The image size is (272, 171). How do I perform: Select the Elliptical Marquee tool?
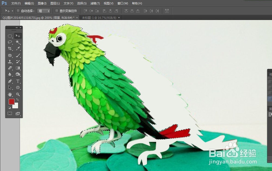pyautogui.click(x=10, y=36)
